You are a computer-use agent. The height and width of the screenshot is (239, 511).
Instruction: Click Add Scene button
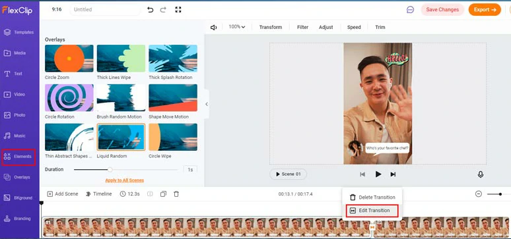63,194
